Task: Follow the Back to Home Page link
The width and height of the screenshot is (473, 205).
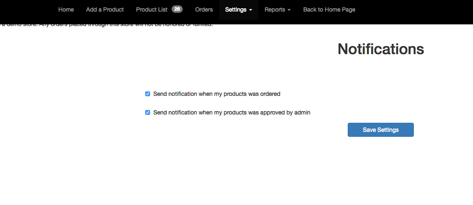Action: [x=329, y=10]
